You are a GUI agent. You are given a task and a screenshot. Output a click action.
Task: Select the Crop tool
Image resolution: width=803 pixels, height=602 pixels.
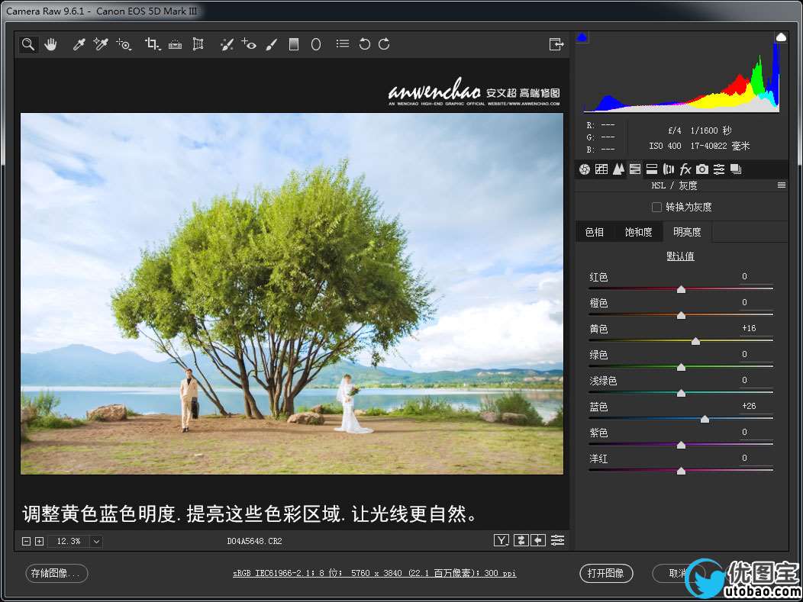click(152, 44)
